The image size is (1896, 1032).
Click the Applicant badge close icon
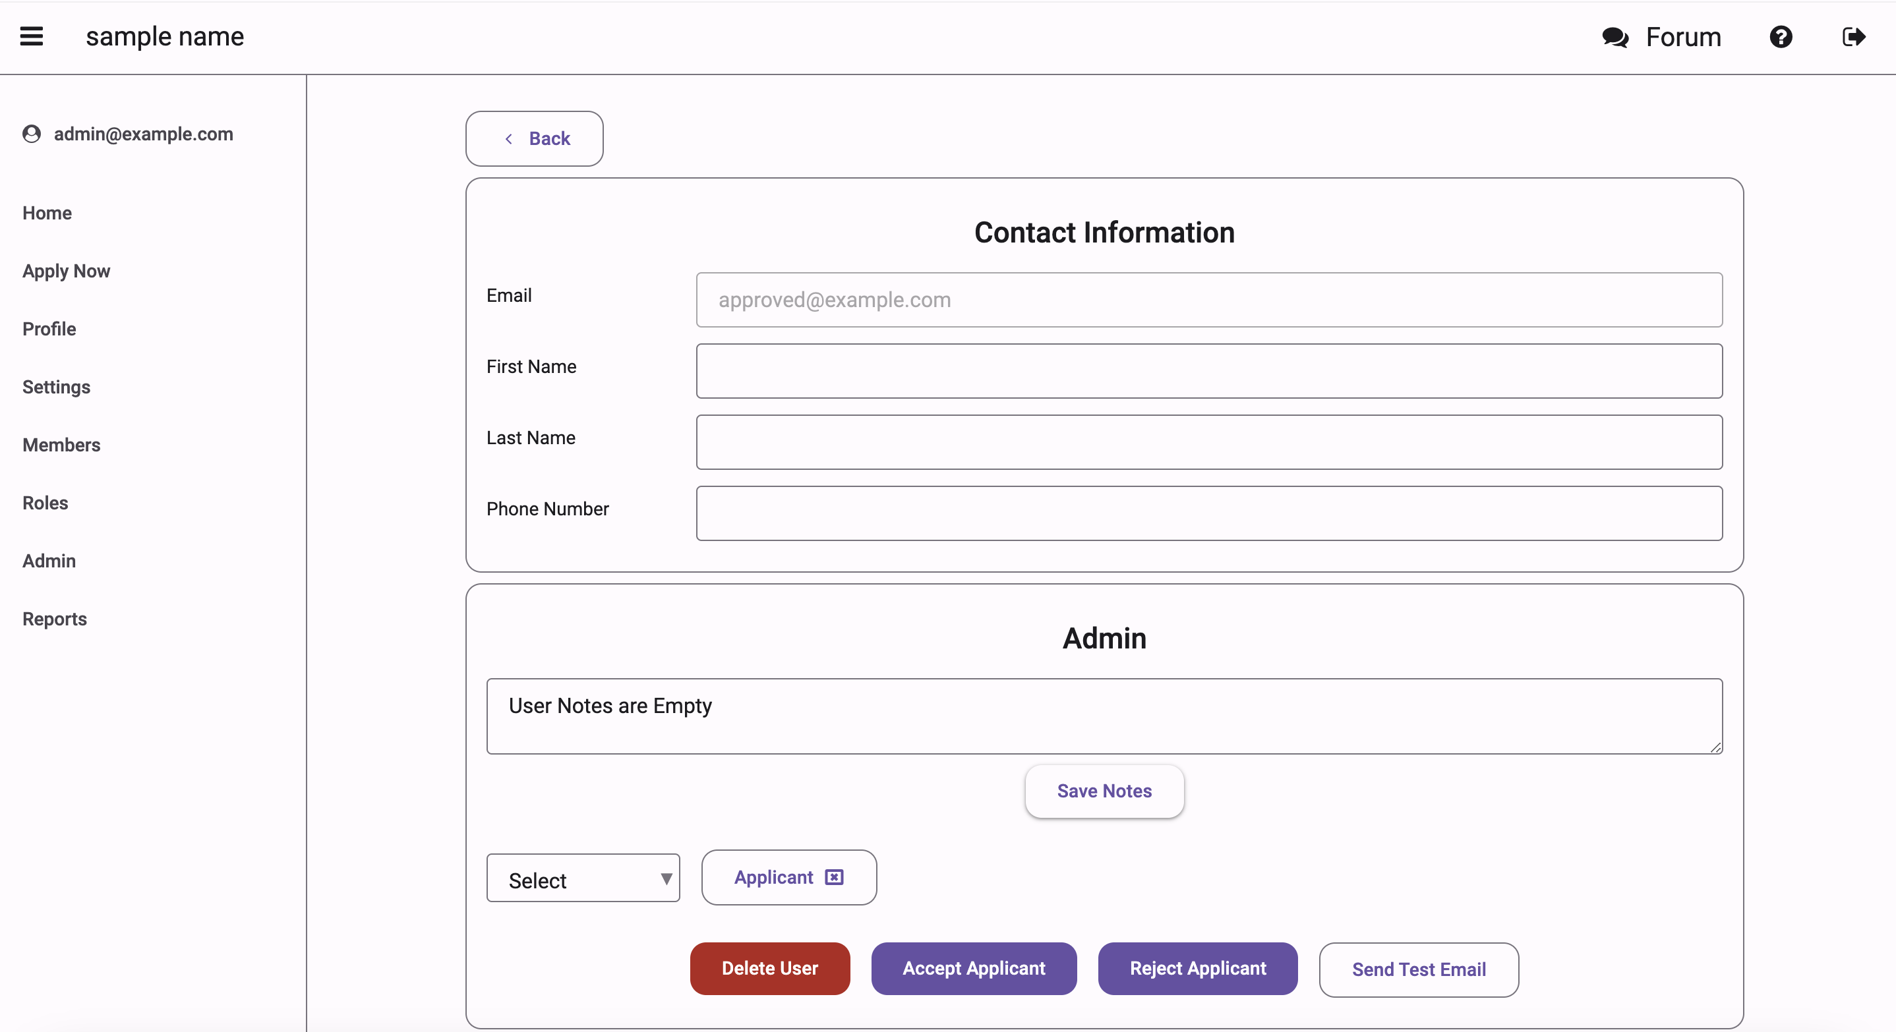tap(835, 877)
